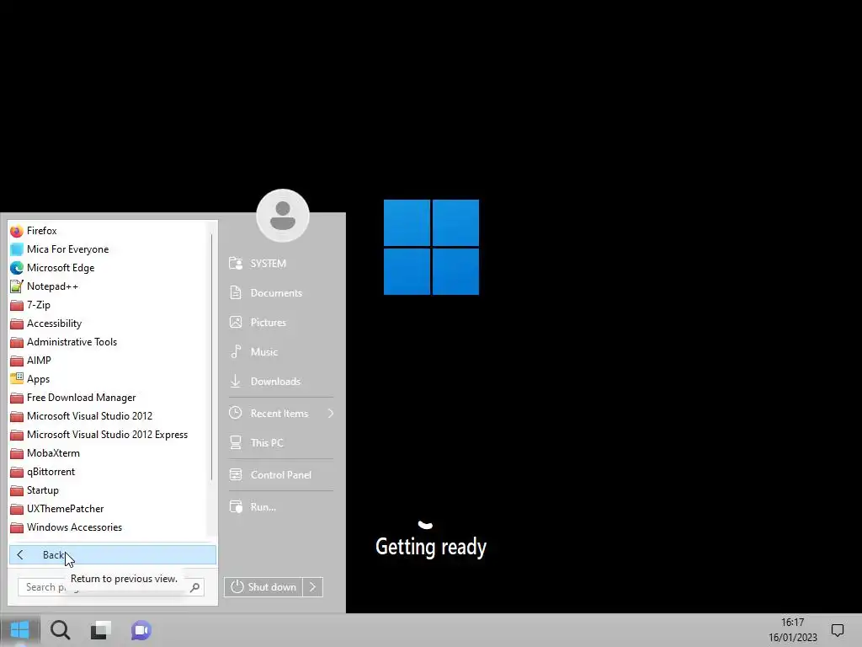Open the Apps folder
The width and height of the screenshot is (862, 647).
pyautogui.click(x=107, y=379)
